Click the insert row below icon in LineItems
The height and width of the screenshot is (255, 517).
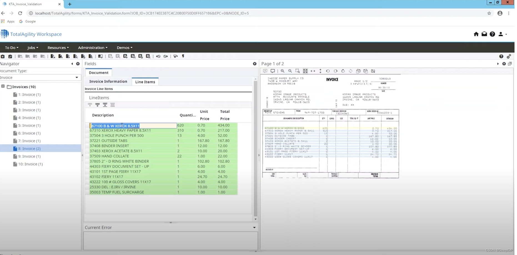(105, 104)
